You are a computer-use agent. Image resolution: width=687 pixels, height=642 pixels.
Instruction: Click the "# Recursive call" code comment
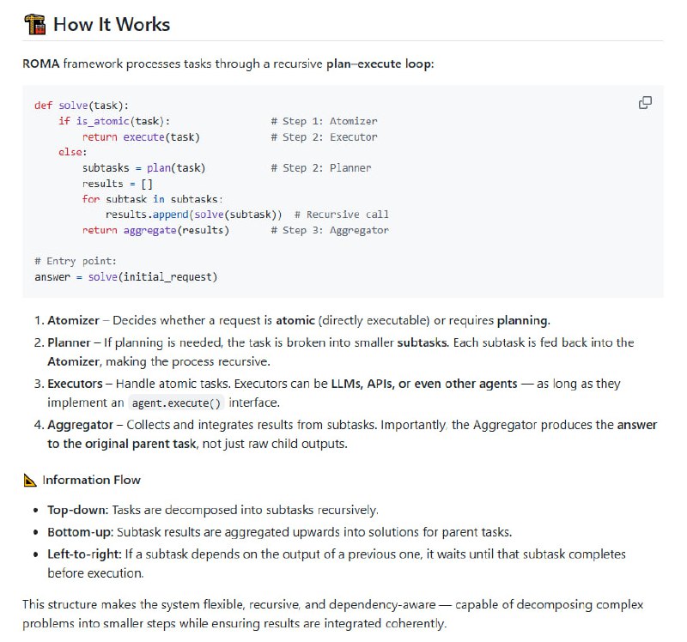tap(341, 215)
